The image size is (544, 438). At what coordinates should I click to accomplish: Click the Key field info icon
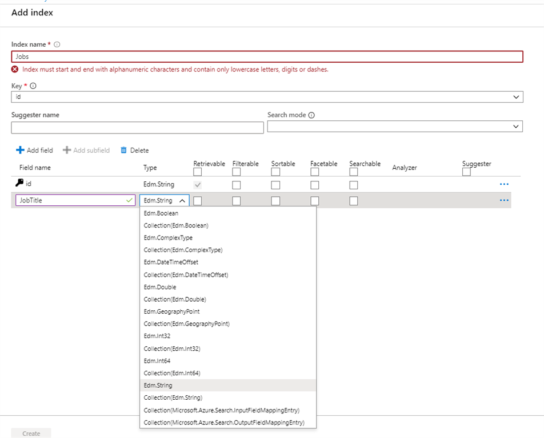coord(33,86)
